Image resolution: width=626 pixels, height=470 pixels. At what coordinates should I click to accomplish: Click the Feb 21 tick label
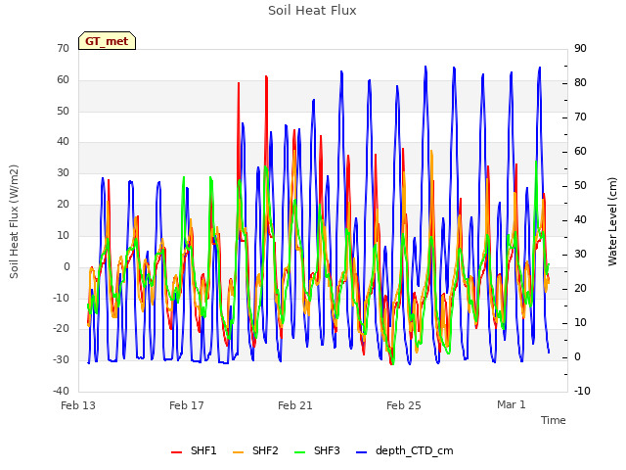tap(295, 405)
